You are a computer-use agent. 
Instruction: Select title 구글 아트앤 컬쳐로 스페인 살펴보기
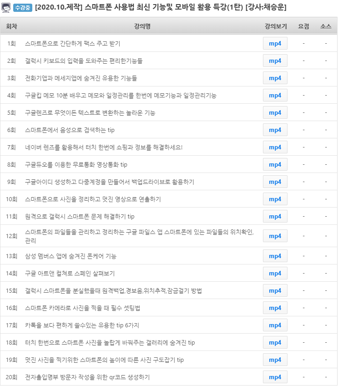pyautogui.click(x=70, y=273)
